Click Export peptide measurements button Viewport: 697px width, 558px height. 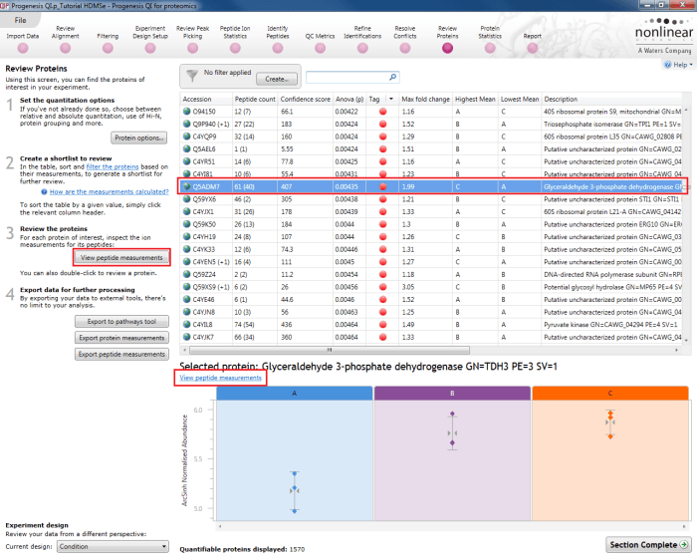[x=121, y=355]
